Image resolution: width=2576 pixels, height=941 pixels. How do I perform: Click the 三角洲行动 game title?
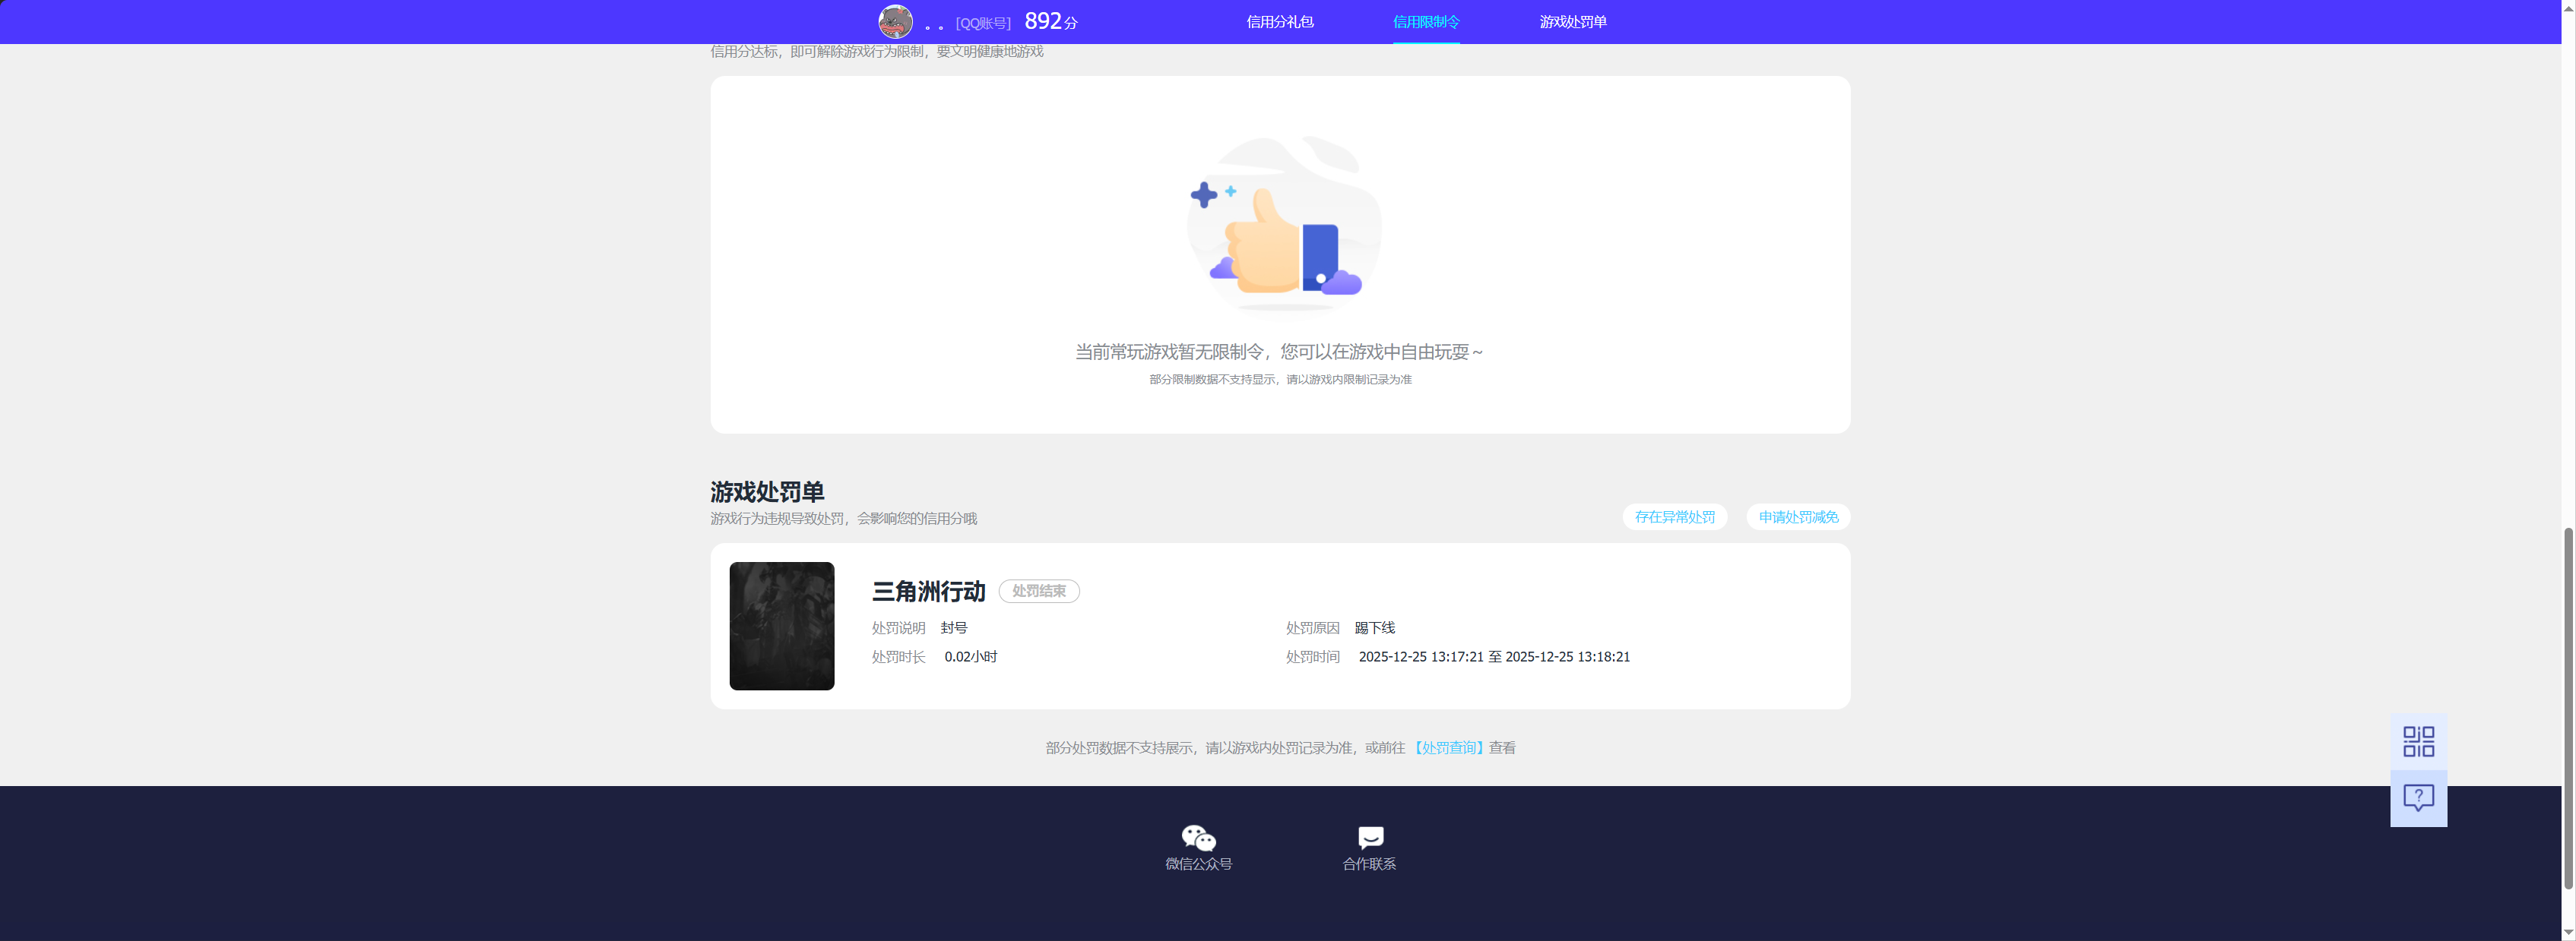point(928,592)
